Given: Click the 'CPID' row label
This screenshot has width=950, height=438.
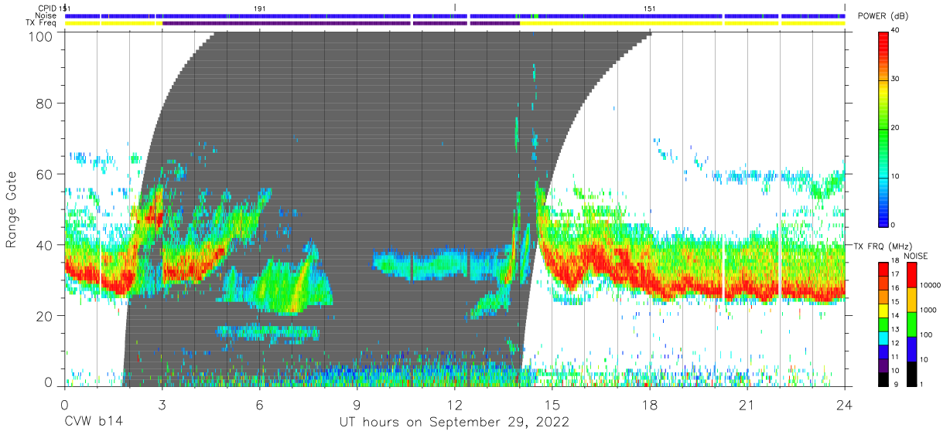Looking at the screenshot, I should tap(47, 8).
